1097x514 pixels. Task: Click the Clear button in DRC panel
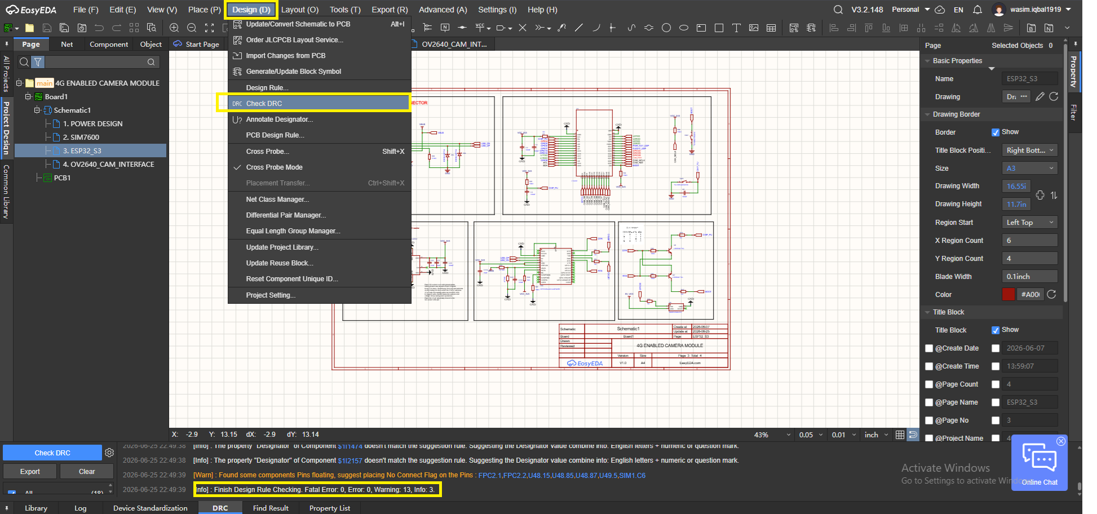point(87,472)
